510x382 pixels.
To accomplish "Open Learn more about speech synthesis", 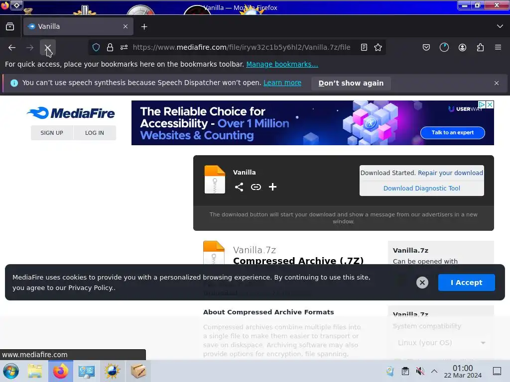I will pos(282,83).
